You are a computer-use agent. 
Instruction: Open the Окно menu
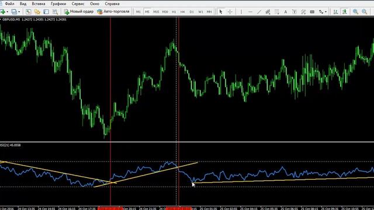[95, 4]
